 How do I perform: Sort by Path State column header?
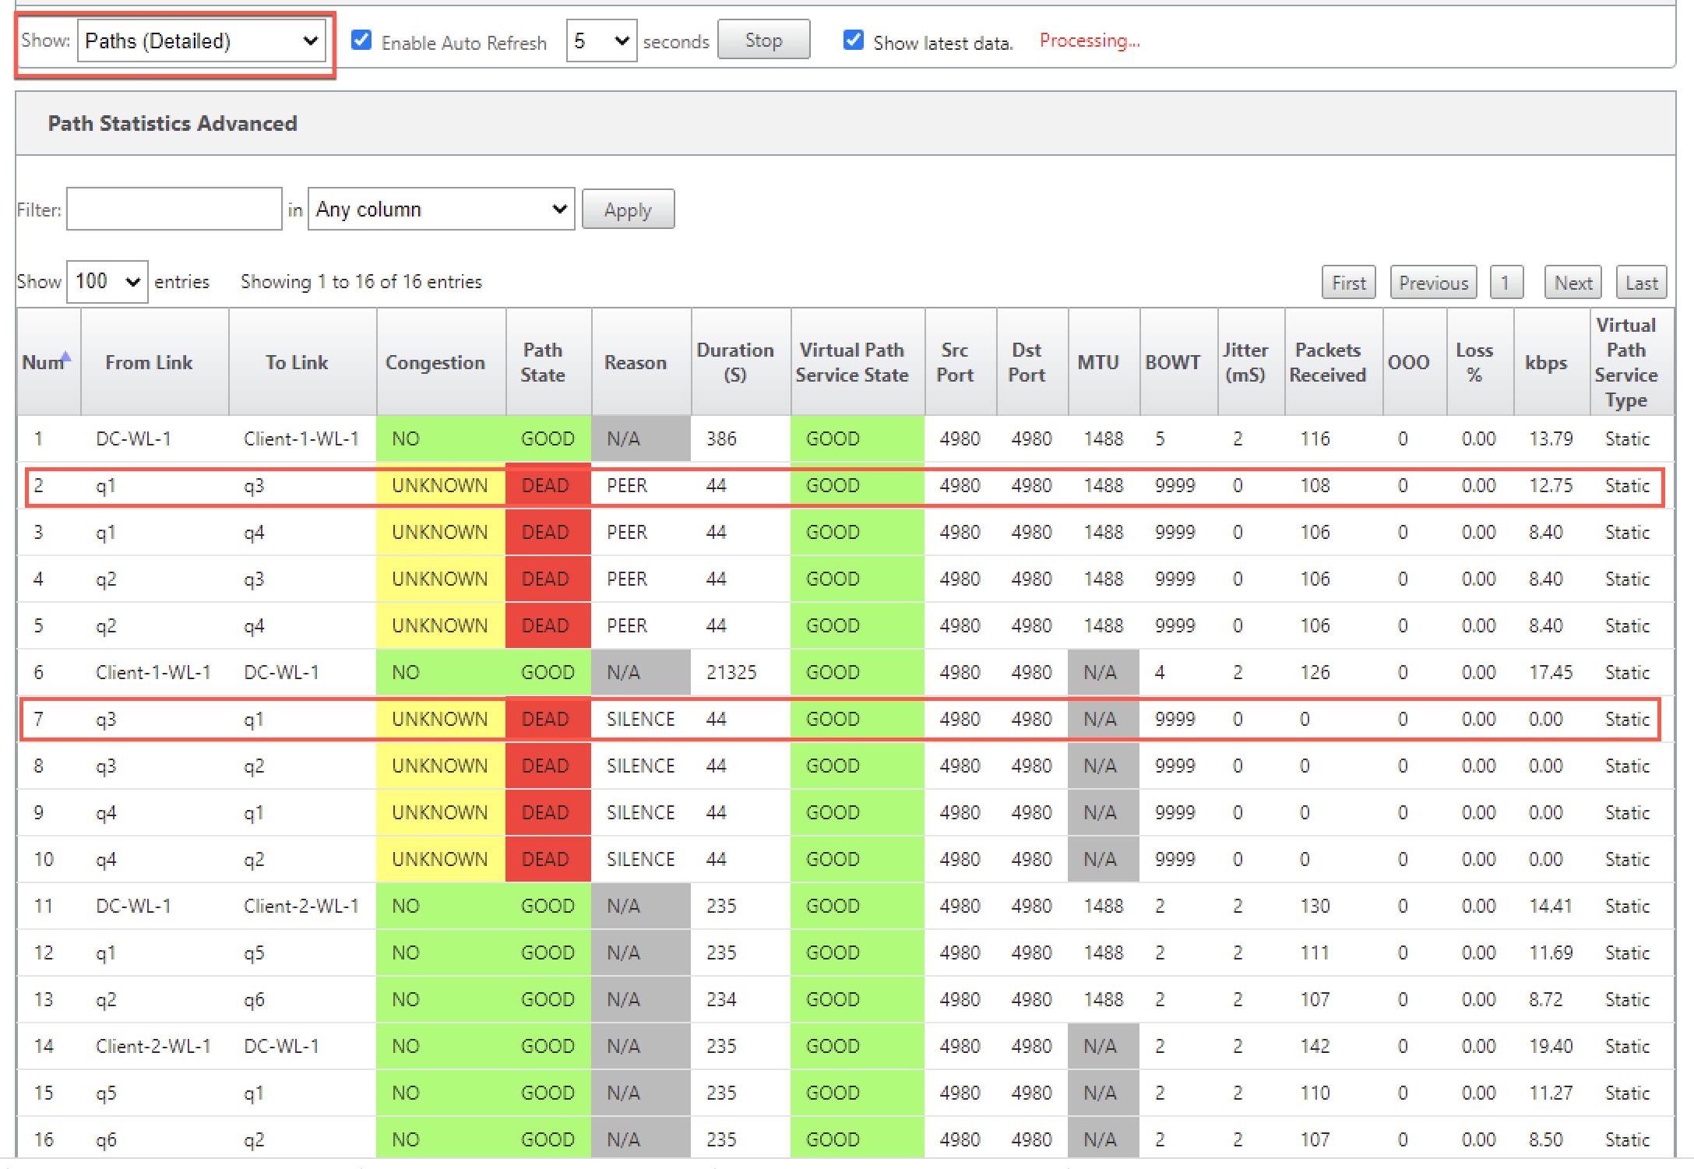click(x=548, y=362)
